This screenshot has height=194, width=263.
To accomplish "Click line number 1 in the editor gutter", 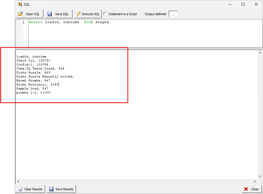I will pyautogui.click(x=23, y=22).
